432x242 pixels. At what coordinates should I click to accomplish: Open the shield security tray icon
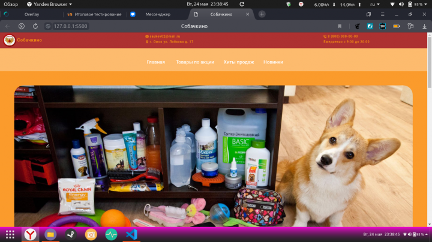(x=289, y=4)
